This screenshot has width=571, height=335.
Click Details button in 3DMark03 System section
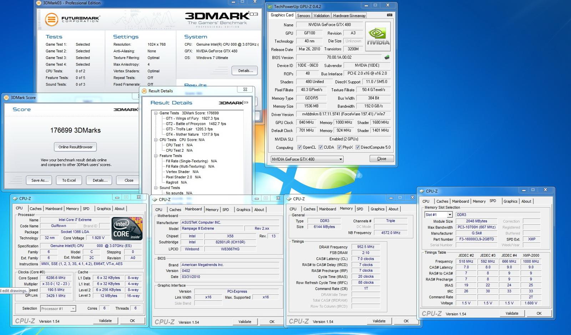245,71
